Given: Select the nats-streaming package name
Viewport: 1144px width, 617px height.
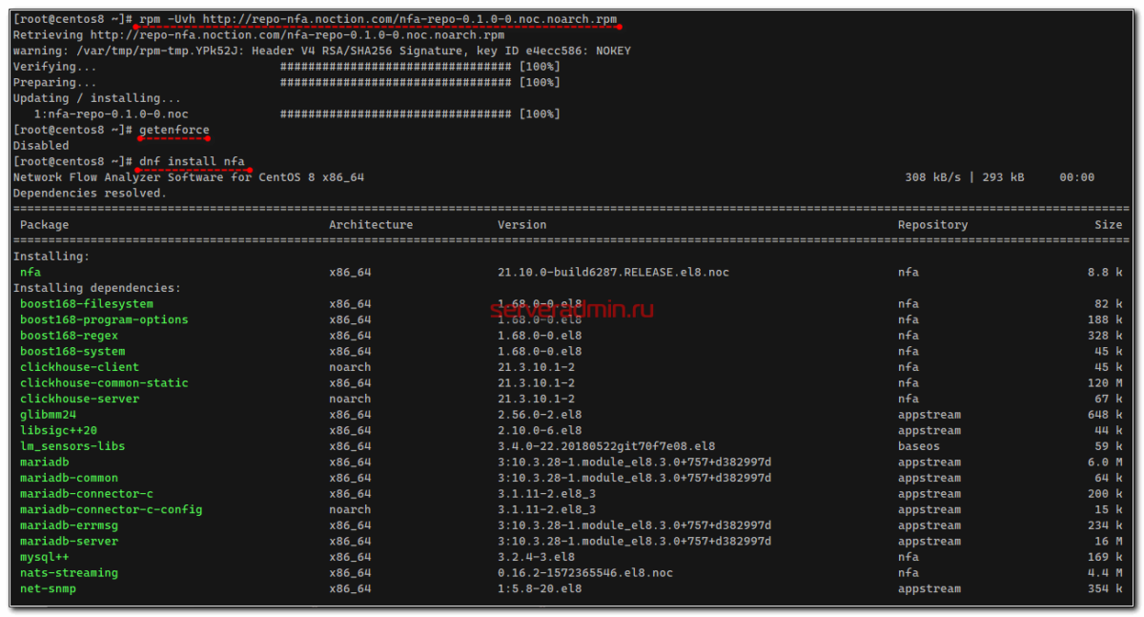Looking at the screenshot, I should 69,573.
